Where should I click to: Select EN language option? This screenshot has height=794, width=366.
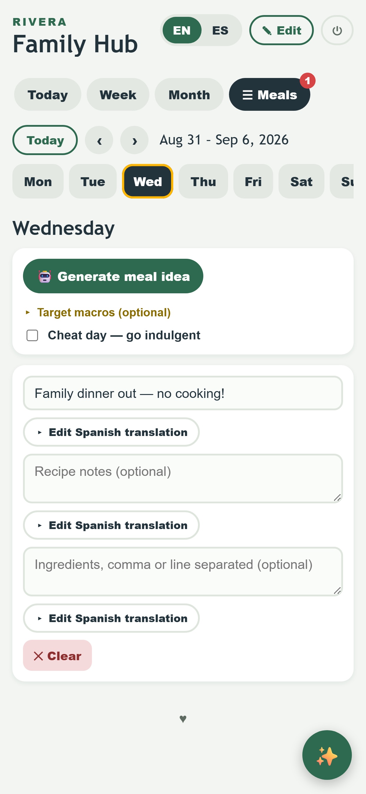pyautogui.click(x=182, y=30)
